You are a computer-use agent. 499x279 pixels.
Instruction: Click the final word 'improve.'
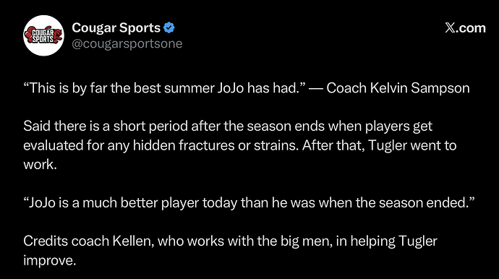pos(50,260)
